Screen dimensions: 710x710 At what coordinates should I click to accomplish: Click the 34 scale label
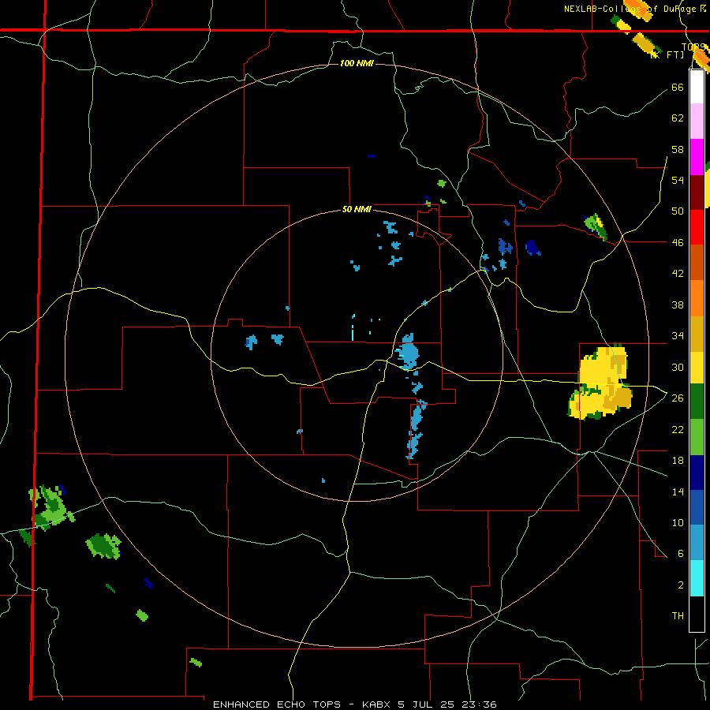pyautogui.click(x=678, y=335)
